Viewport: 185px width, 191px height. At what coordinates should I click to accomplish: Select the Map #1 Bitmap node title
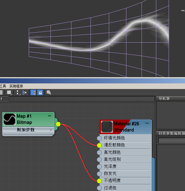(x=24, y=119)
